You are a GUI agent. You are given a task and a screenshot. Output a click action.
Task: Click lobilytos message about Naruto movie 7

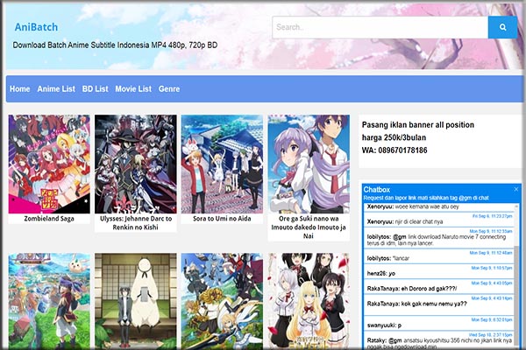(439, 238)
